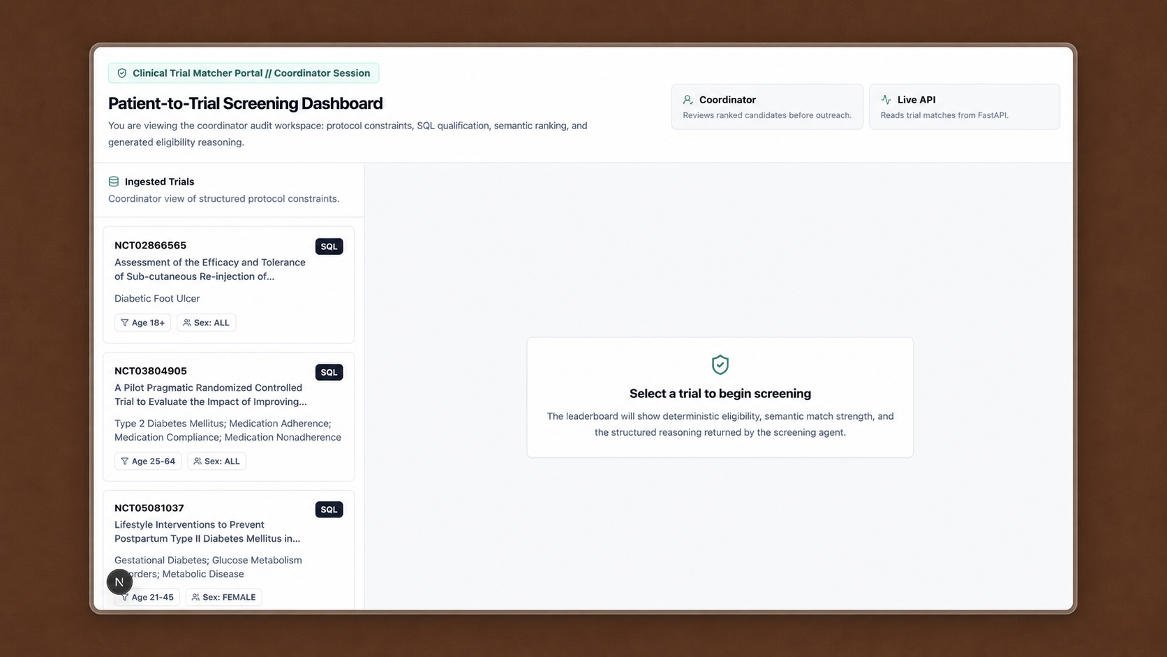Click Reviews ranked candidates before outreach text
This screenshot has width=1167, height=657.
click(x=767, y=115)
